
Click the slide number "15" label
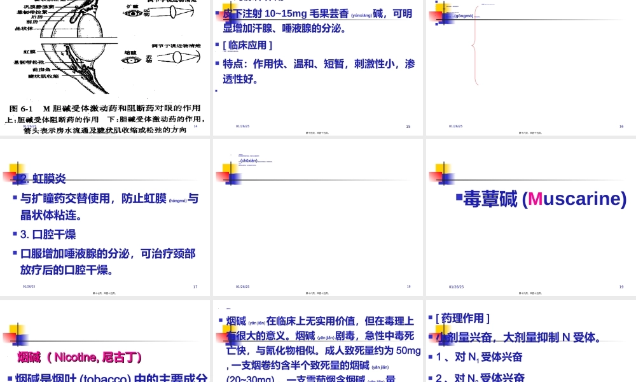point(408,126)
